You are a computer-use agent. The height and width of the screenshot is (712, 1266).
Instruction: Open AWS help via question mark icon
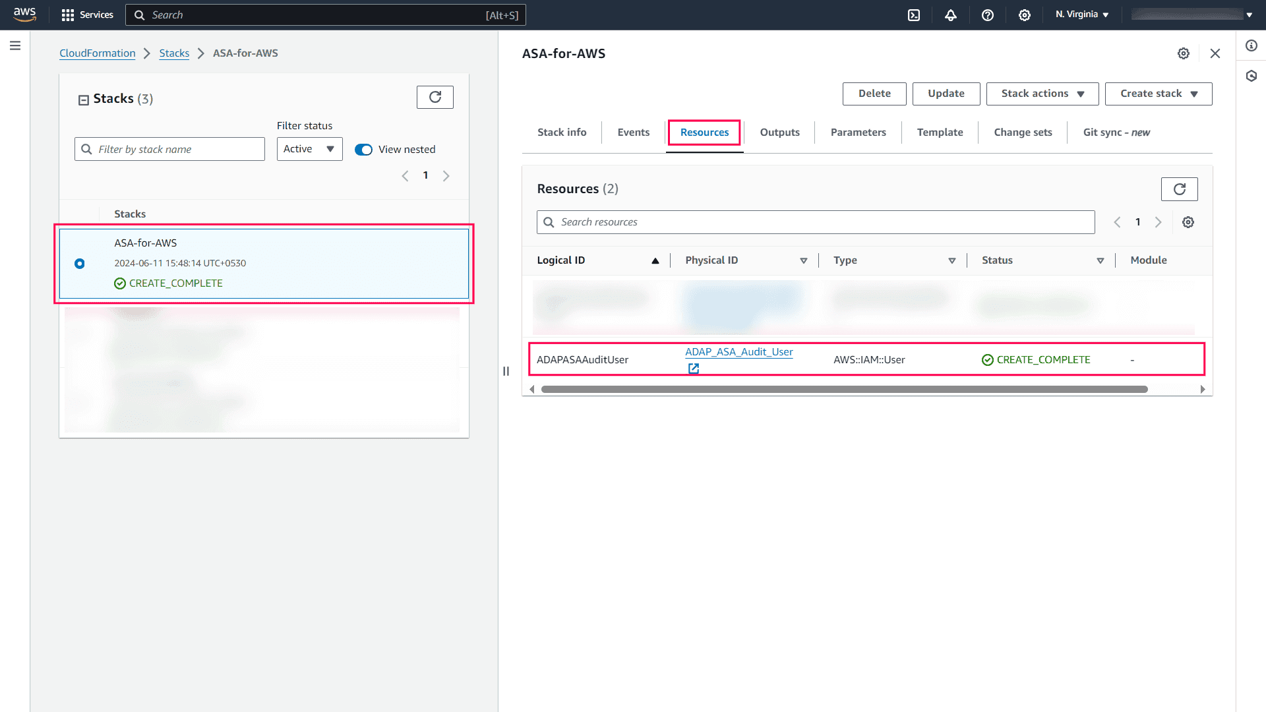pos(987,15)
